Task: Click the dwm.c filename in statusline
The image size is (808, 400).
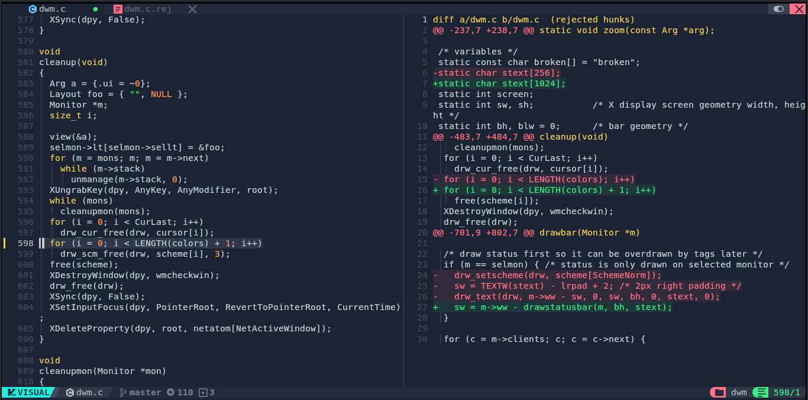Action: tap(89, 392)
